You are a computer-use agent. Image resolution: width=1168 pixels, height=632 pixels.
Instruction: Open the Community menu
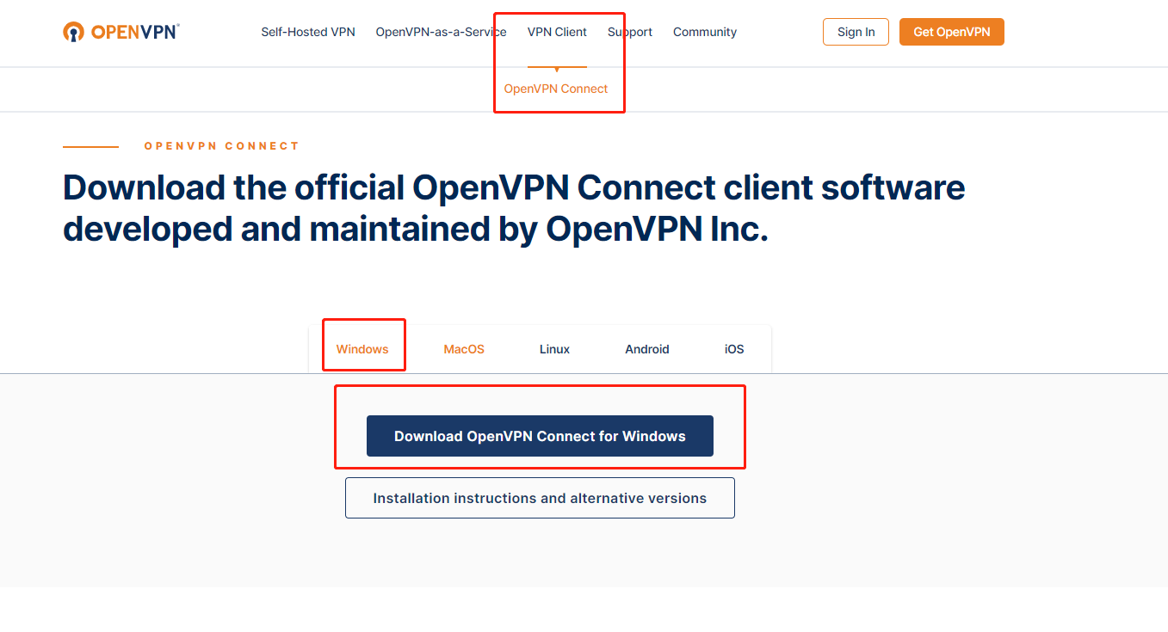(x=705, y=32)
